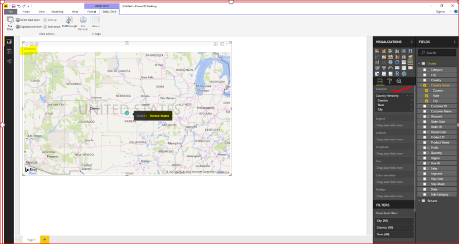Select the ArcGIS globe map visual
This screenshot has width=459, height=244.
[404, 74]
